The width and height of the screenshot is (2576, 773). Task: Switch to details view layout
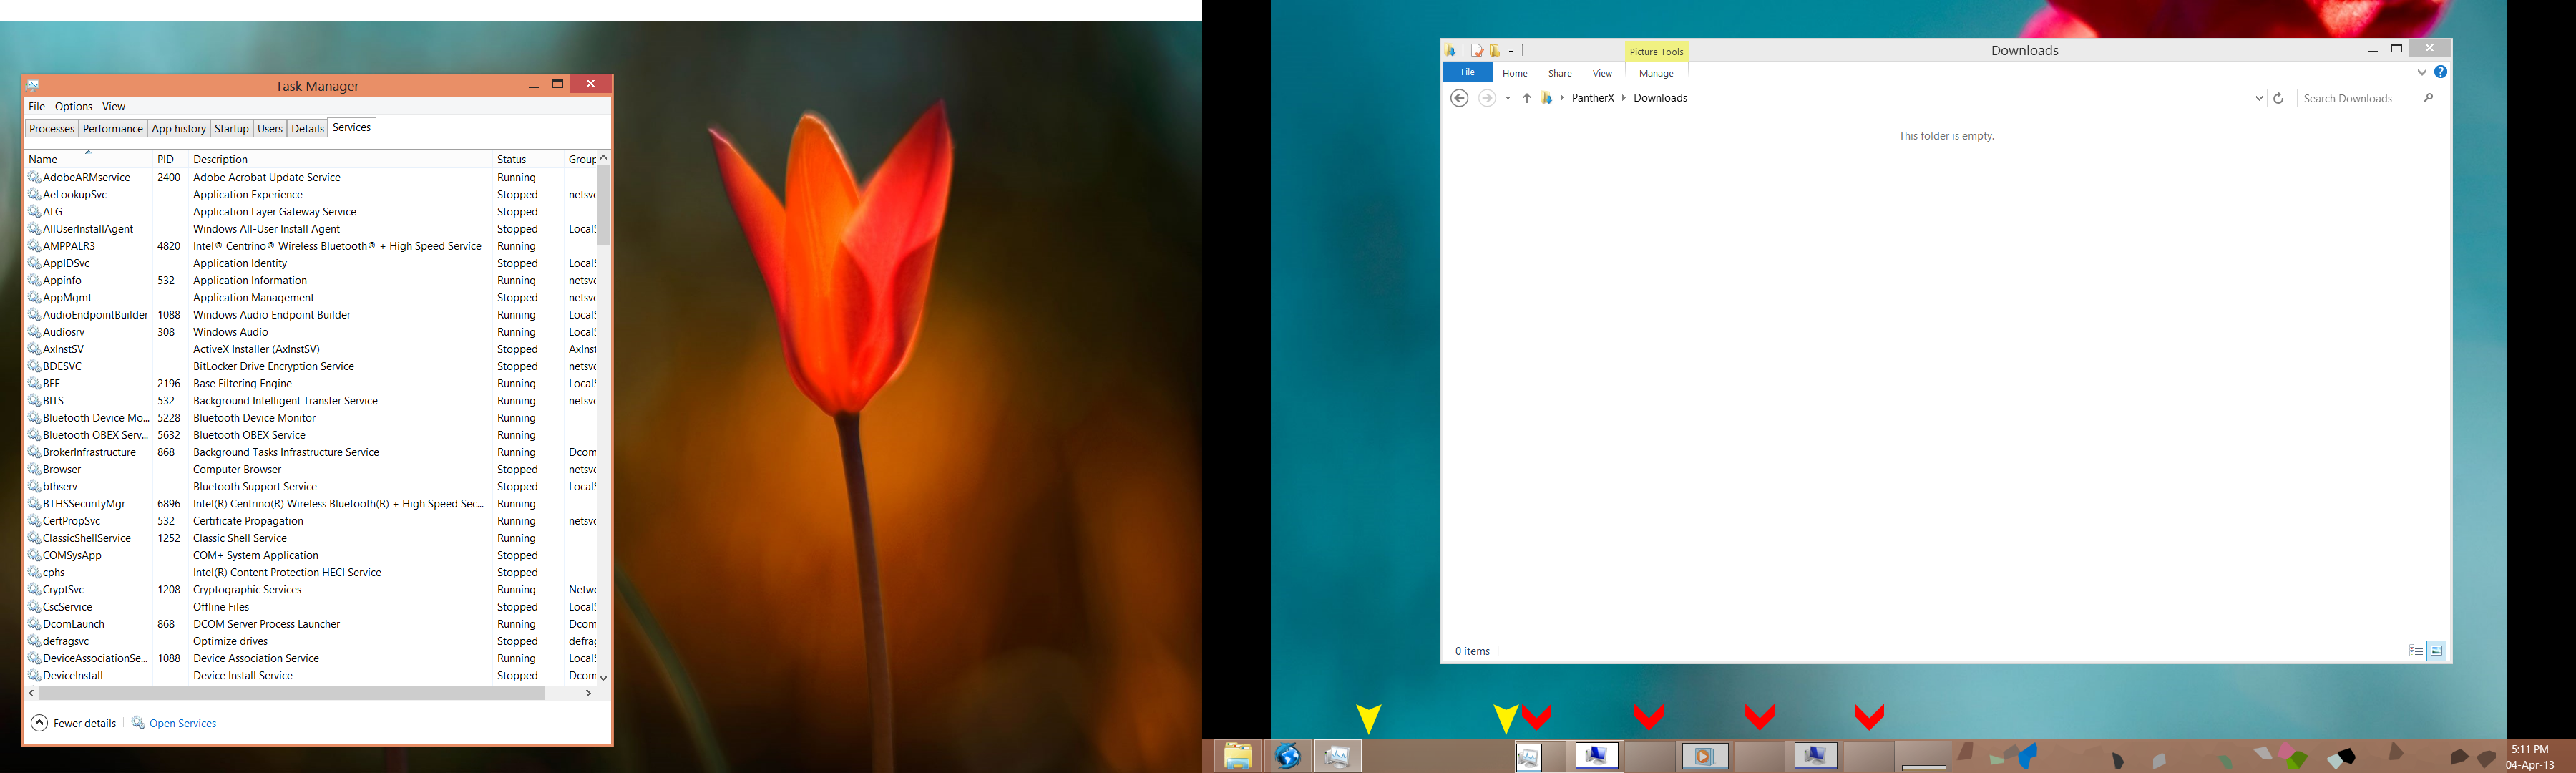click(x=2416, y=651)
